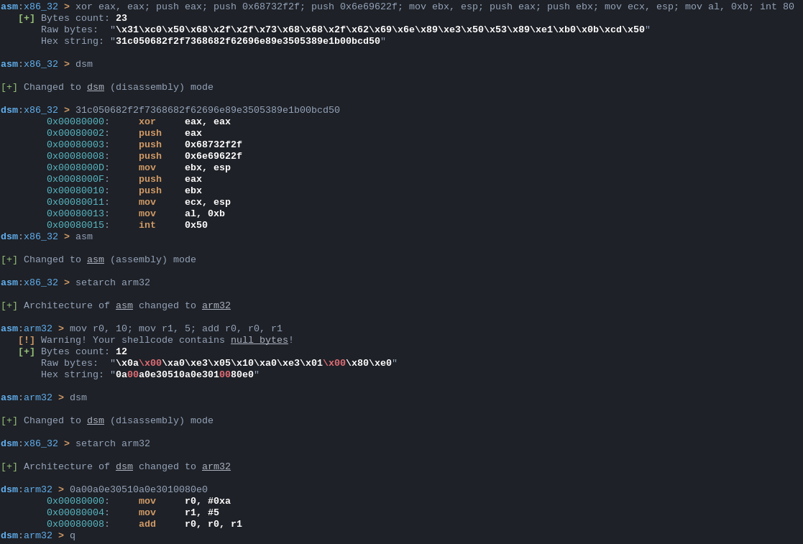Click underlined arm32 in asm architecture message
Image resolution: width=803 pixels, height=544 pixels.
(x=216, y=305)
